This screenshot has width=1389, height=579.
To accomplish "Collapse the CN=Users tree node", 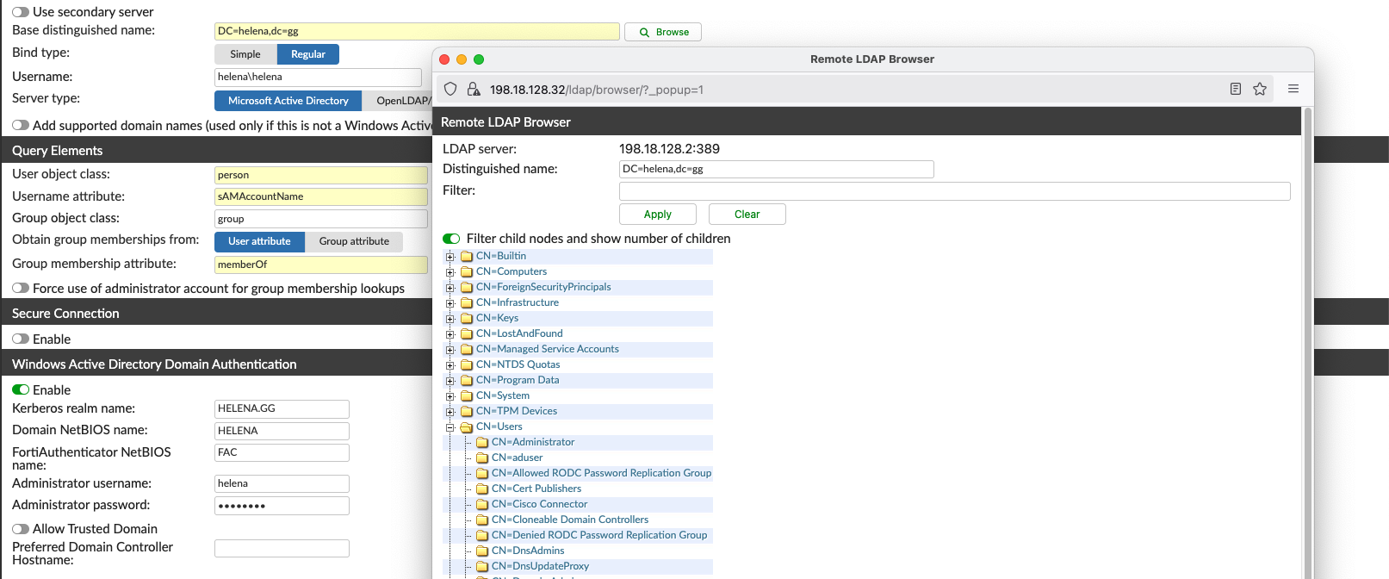I will pyautogui.click(x=450, y=427).
